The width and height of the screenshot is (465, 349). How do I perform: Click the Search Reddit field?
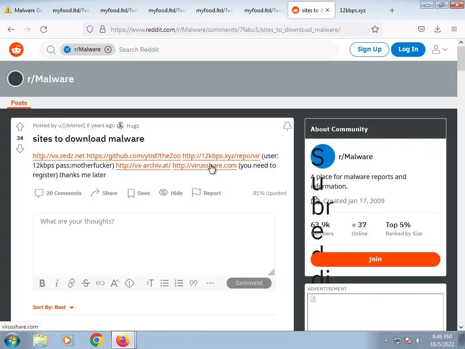coord(225,50)
